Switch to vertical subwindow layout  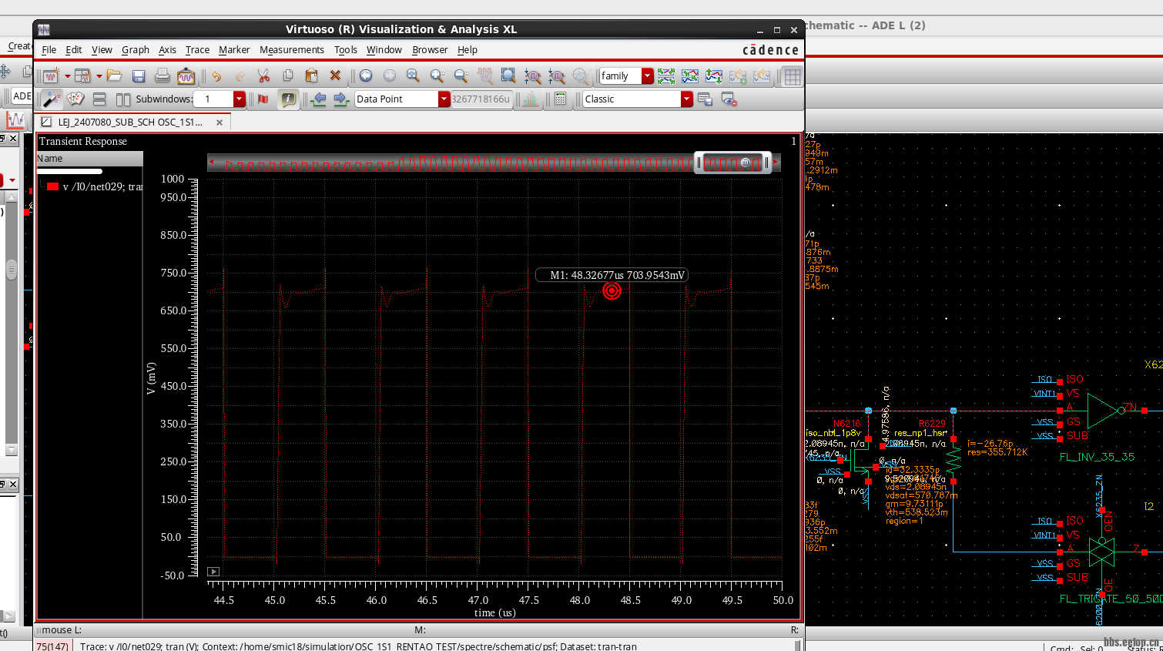point(123,99)
